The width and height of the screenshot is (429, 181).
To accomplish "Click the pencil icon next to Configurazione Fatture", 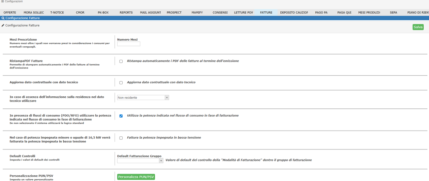I will (x=3, y=26).
